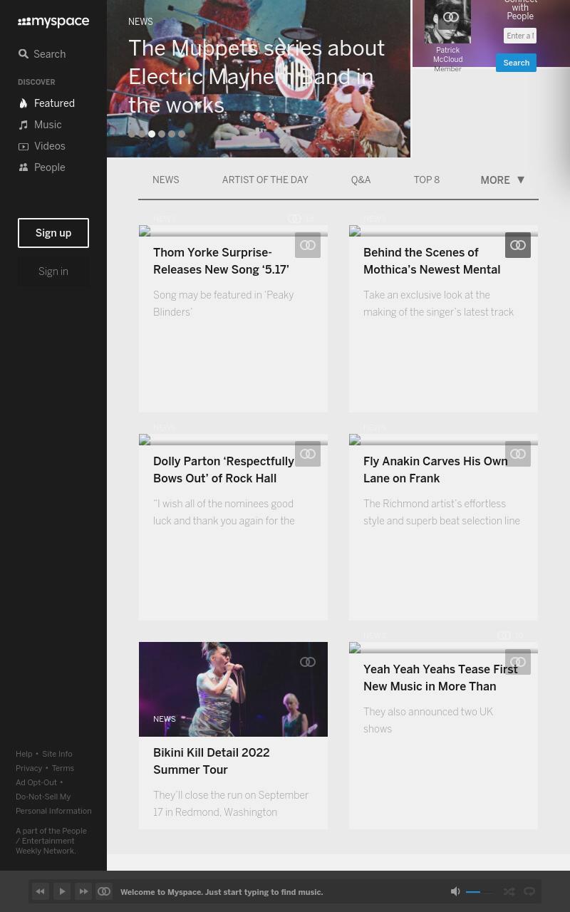The height and width of the screenshot is (912, 570).
Task: Click 'Song may be featured in Peaky Blinders' text
Action: point(223,304)
